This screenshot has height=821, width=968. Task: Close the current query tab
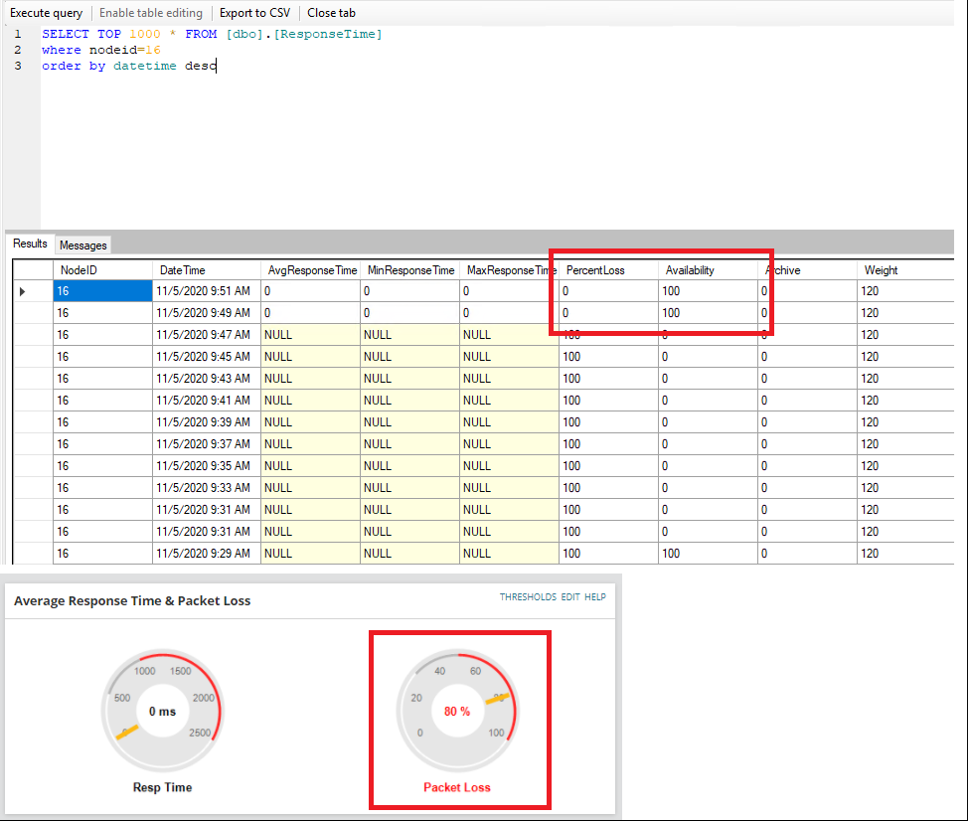click(331, 13)
